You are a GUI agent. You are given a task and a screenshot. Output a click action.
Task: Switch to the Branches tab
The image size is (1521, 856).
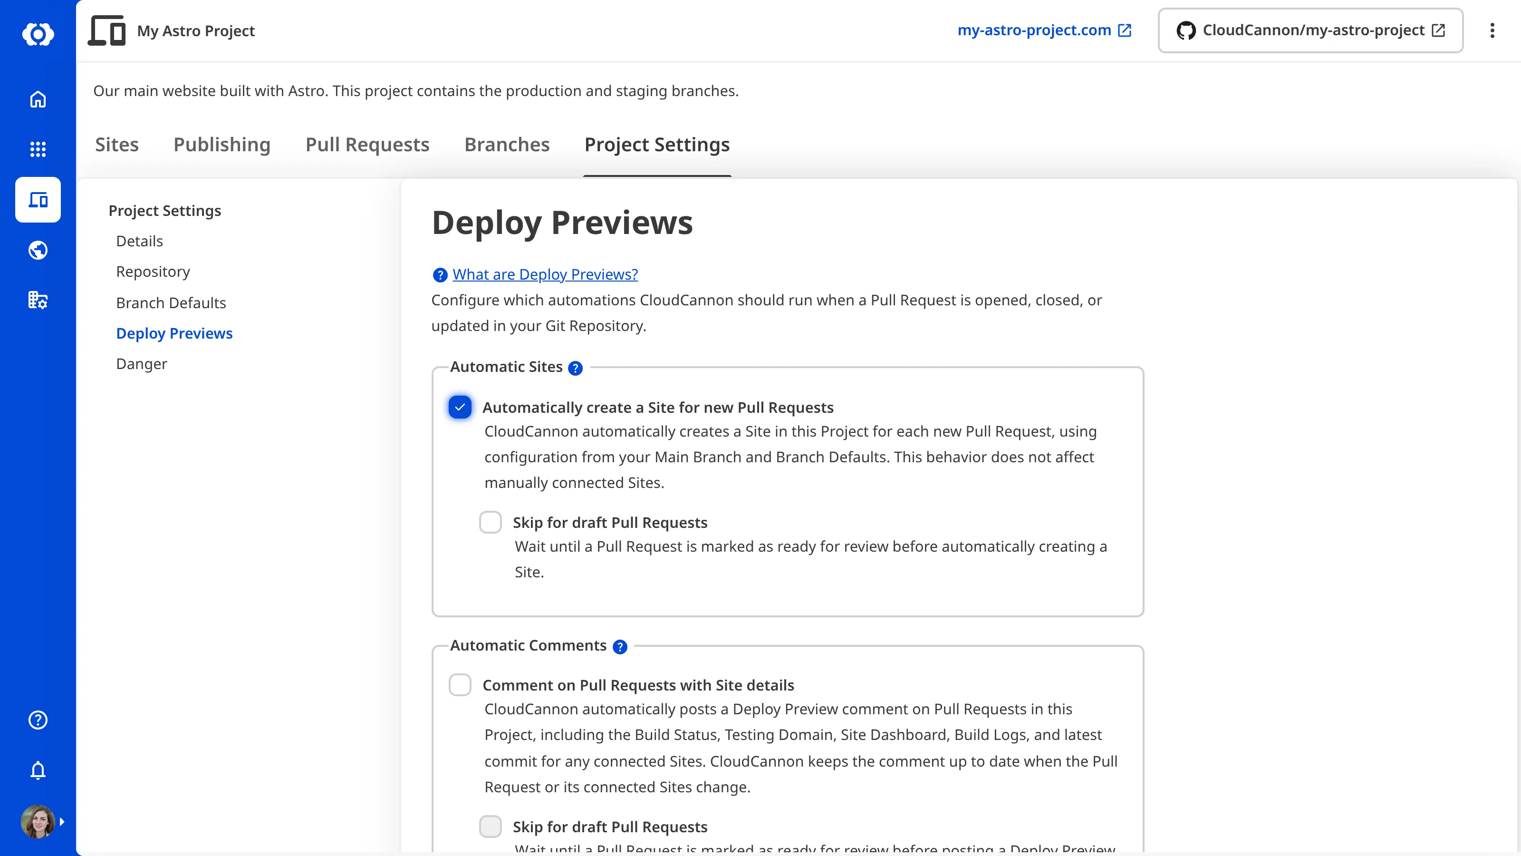point(507,145)
